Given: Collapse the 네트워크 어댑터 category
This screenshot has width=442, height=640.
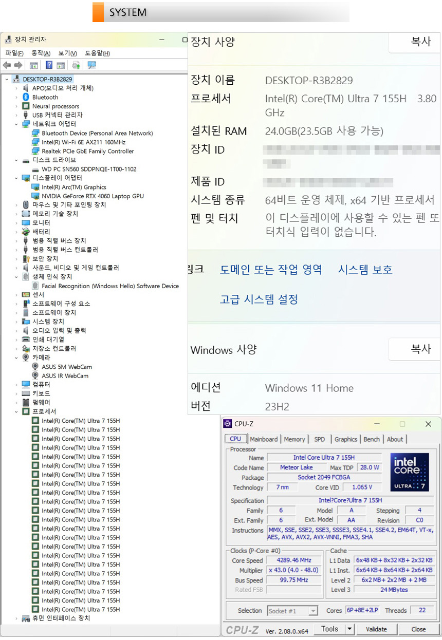Looking at the screenshot, I should [x=16, y=124].
